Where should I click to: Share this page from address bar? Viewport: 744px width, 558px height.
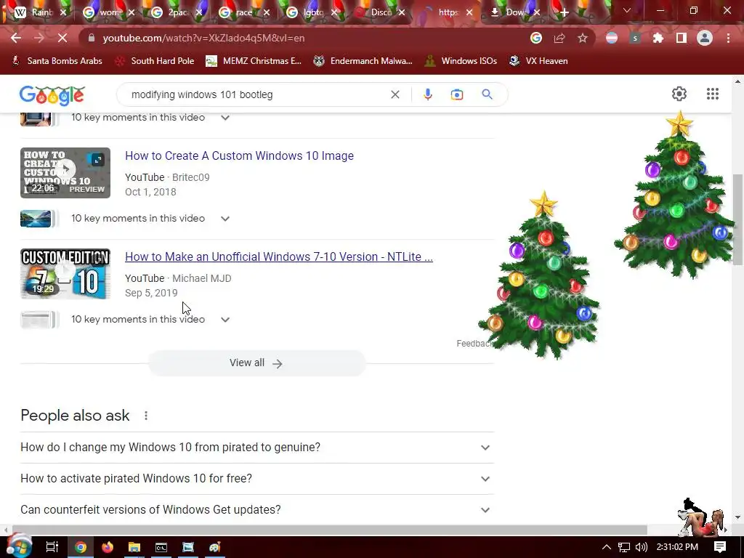(x=559, y=38)
